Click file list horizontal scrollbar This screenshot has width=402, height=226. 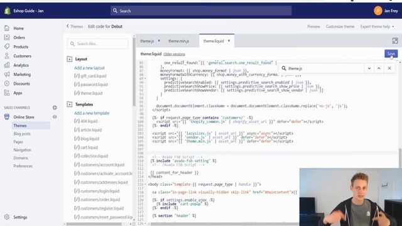[x=94, y=224]
